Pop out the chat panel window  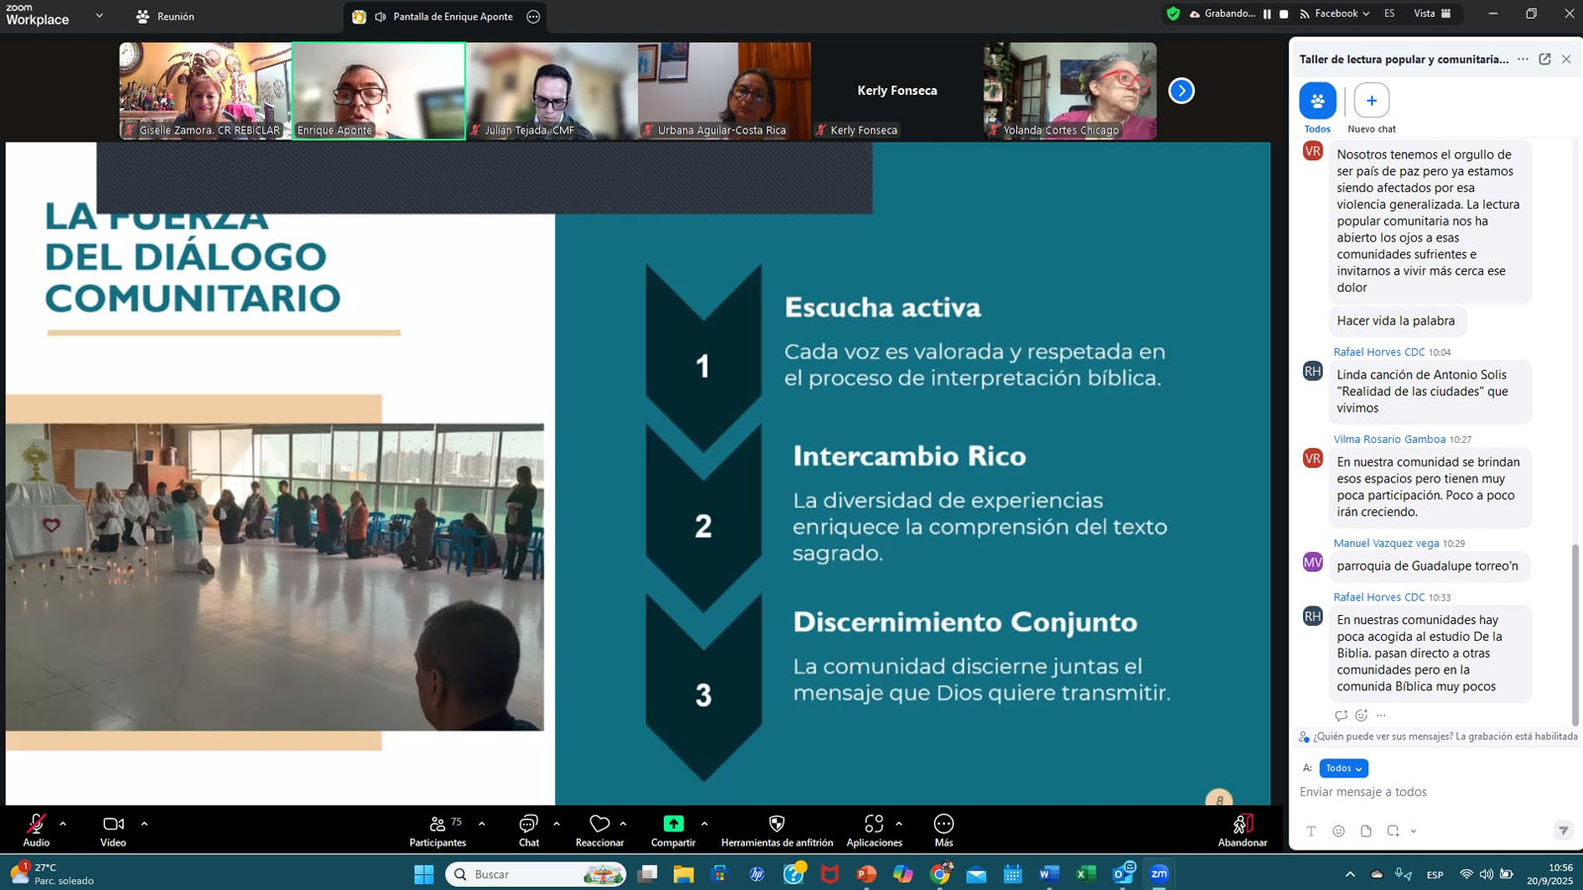click(x=1544, y=59)
